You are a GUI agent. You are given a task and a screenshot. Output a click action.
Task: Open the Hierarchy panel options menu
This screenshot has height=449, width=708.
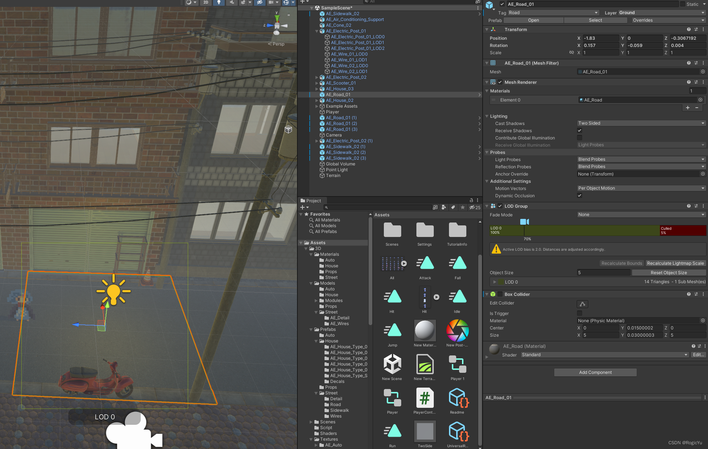coord(478,8)
